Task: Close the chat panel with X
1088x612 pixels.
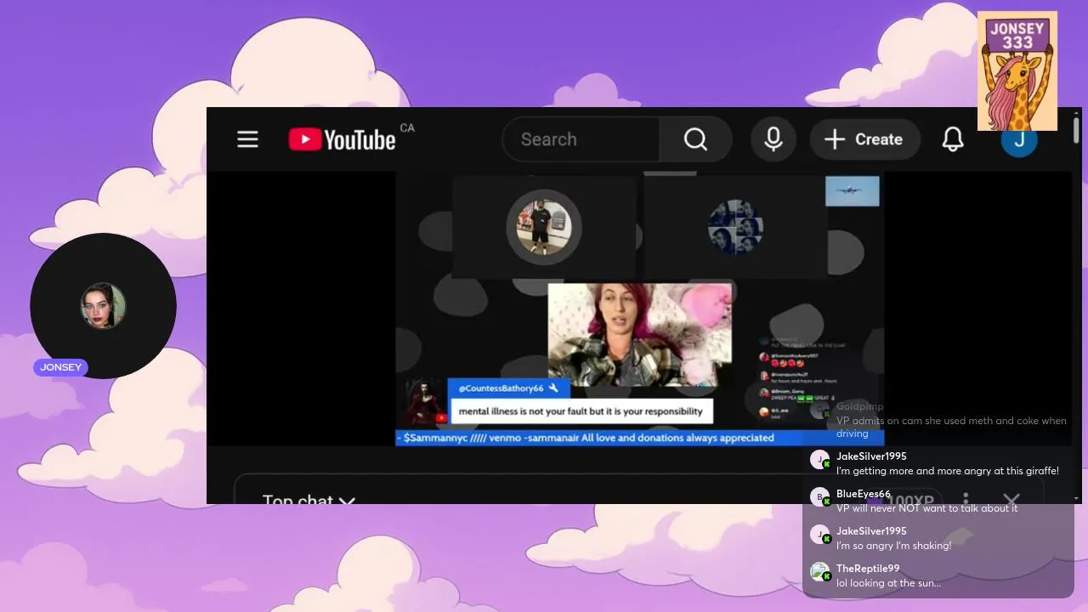Action: [x=1011, y=501]
